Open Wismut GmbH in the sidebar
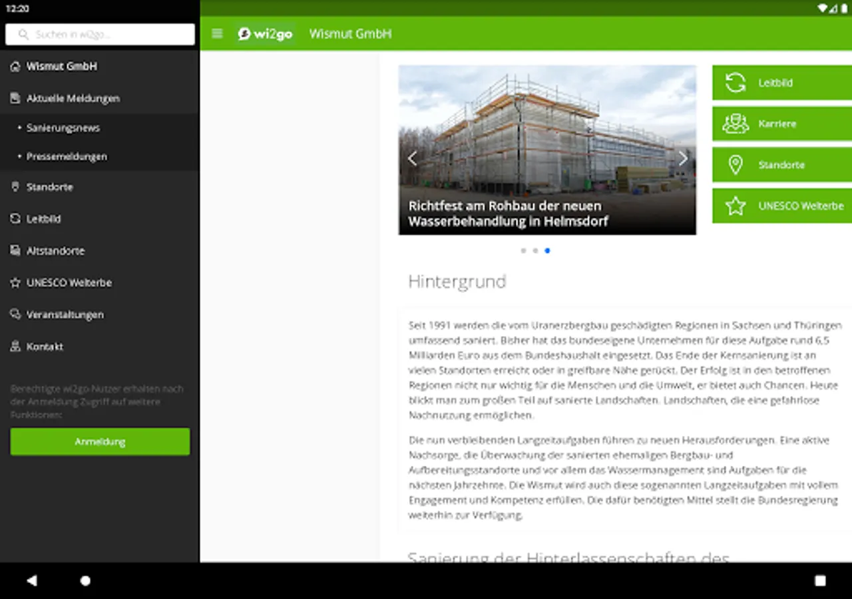Screen dimensions: 852x599 [x=100, y=67]
